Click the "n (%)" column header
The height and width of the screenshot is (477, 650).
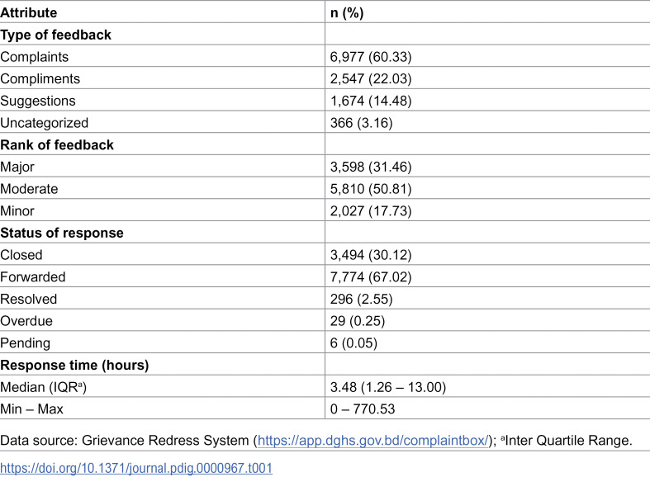tap(349, 12)
